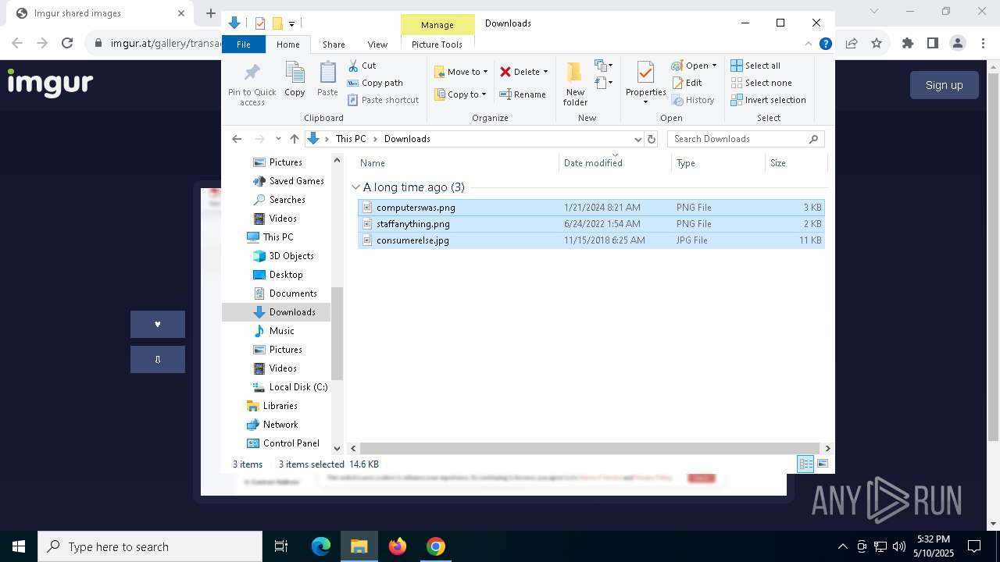Image resolution: width=1000 pixels, height=562 pixels.
Task: Switch to the View ribbon tab
Action: 377,44
